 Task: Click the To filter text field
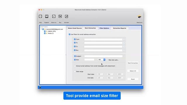click(x=103, y=43)
